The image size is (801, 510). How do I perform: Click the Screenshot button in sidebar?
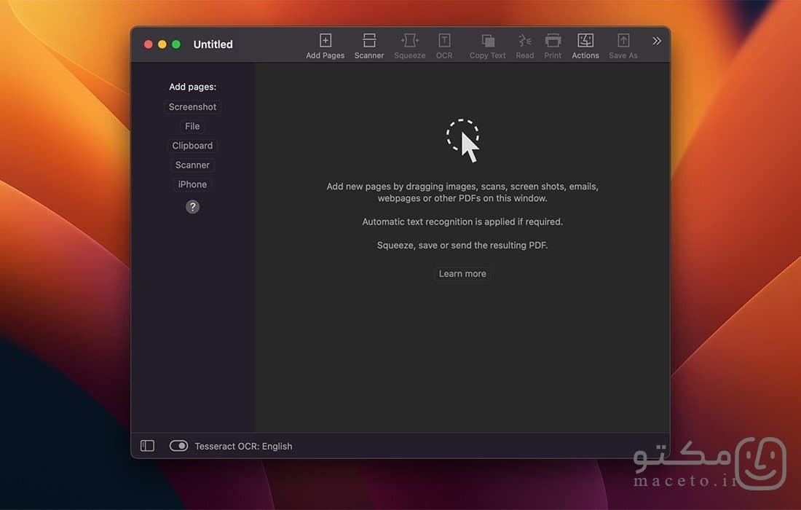tap(192, 107)
